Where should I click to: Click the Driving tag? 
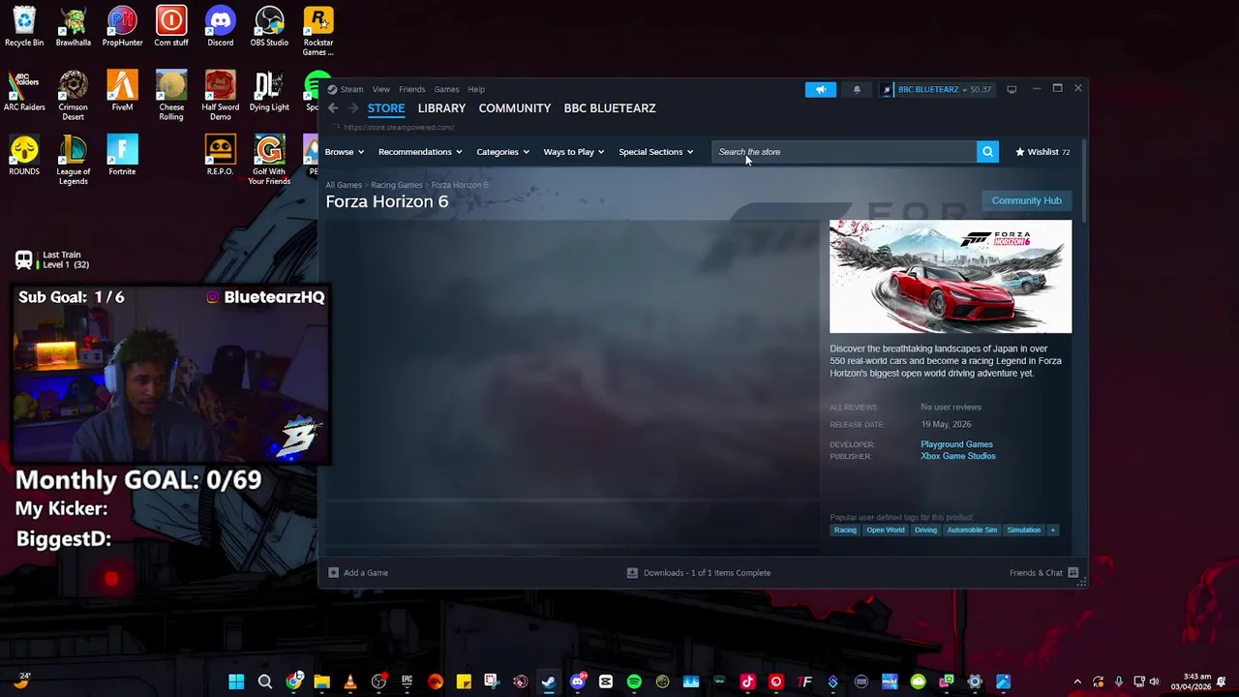point(925,530)
